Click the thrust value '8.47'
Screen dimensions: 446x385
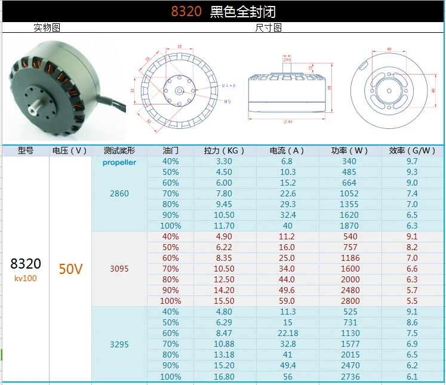(x=224, y=333)
